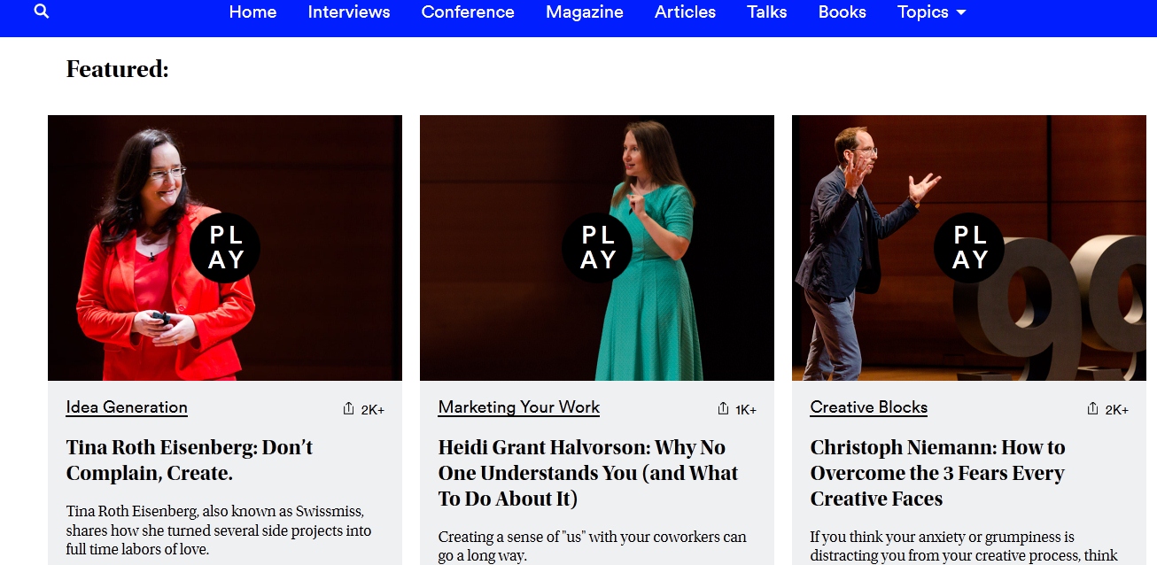
Task: Share the Tina Roth Eisenberg talk
Action: pyautogui.click(x=363, y=409)
